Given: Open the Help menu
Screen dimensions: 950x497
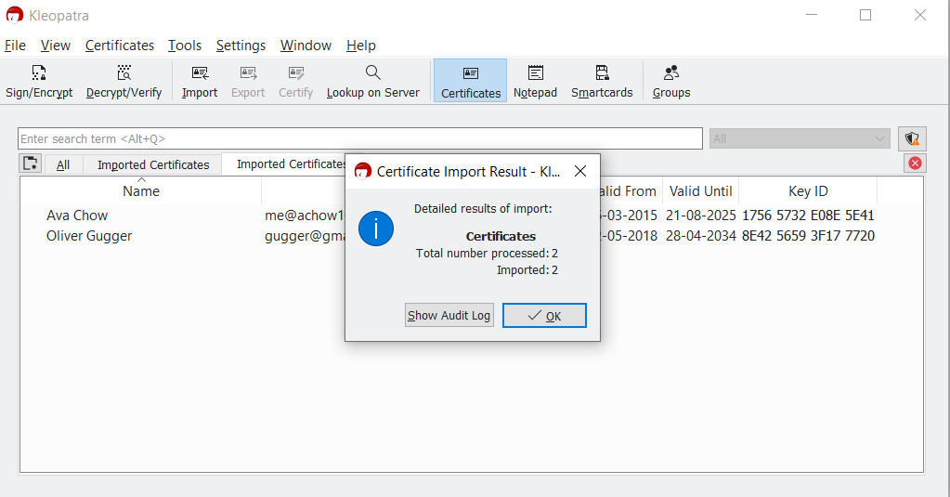Looking at the screenshot, I should [361, 46].
